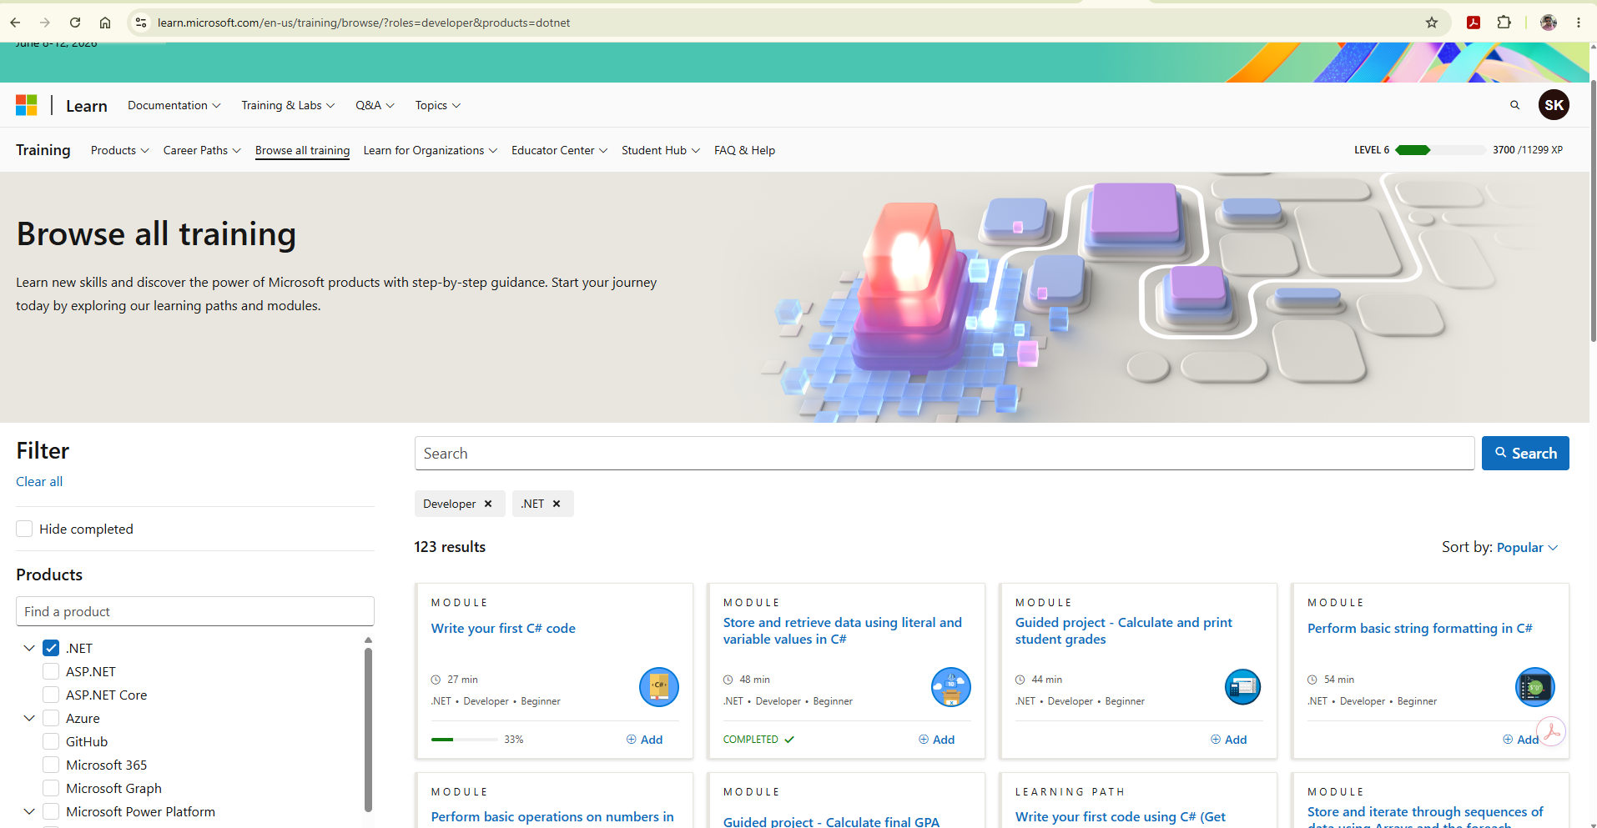Reload the page in the browser
Screen dimensions: 1597x828
[75, 23]
